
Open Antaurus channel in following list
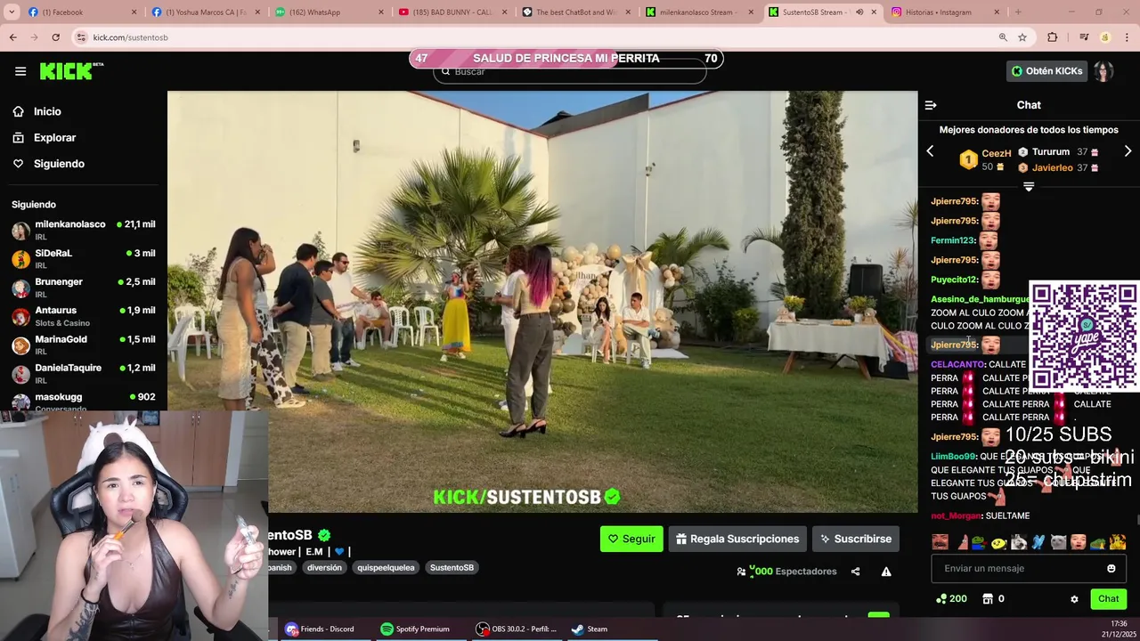pos(84,316)
